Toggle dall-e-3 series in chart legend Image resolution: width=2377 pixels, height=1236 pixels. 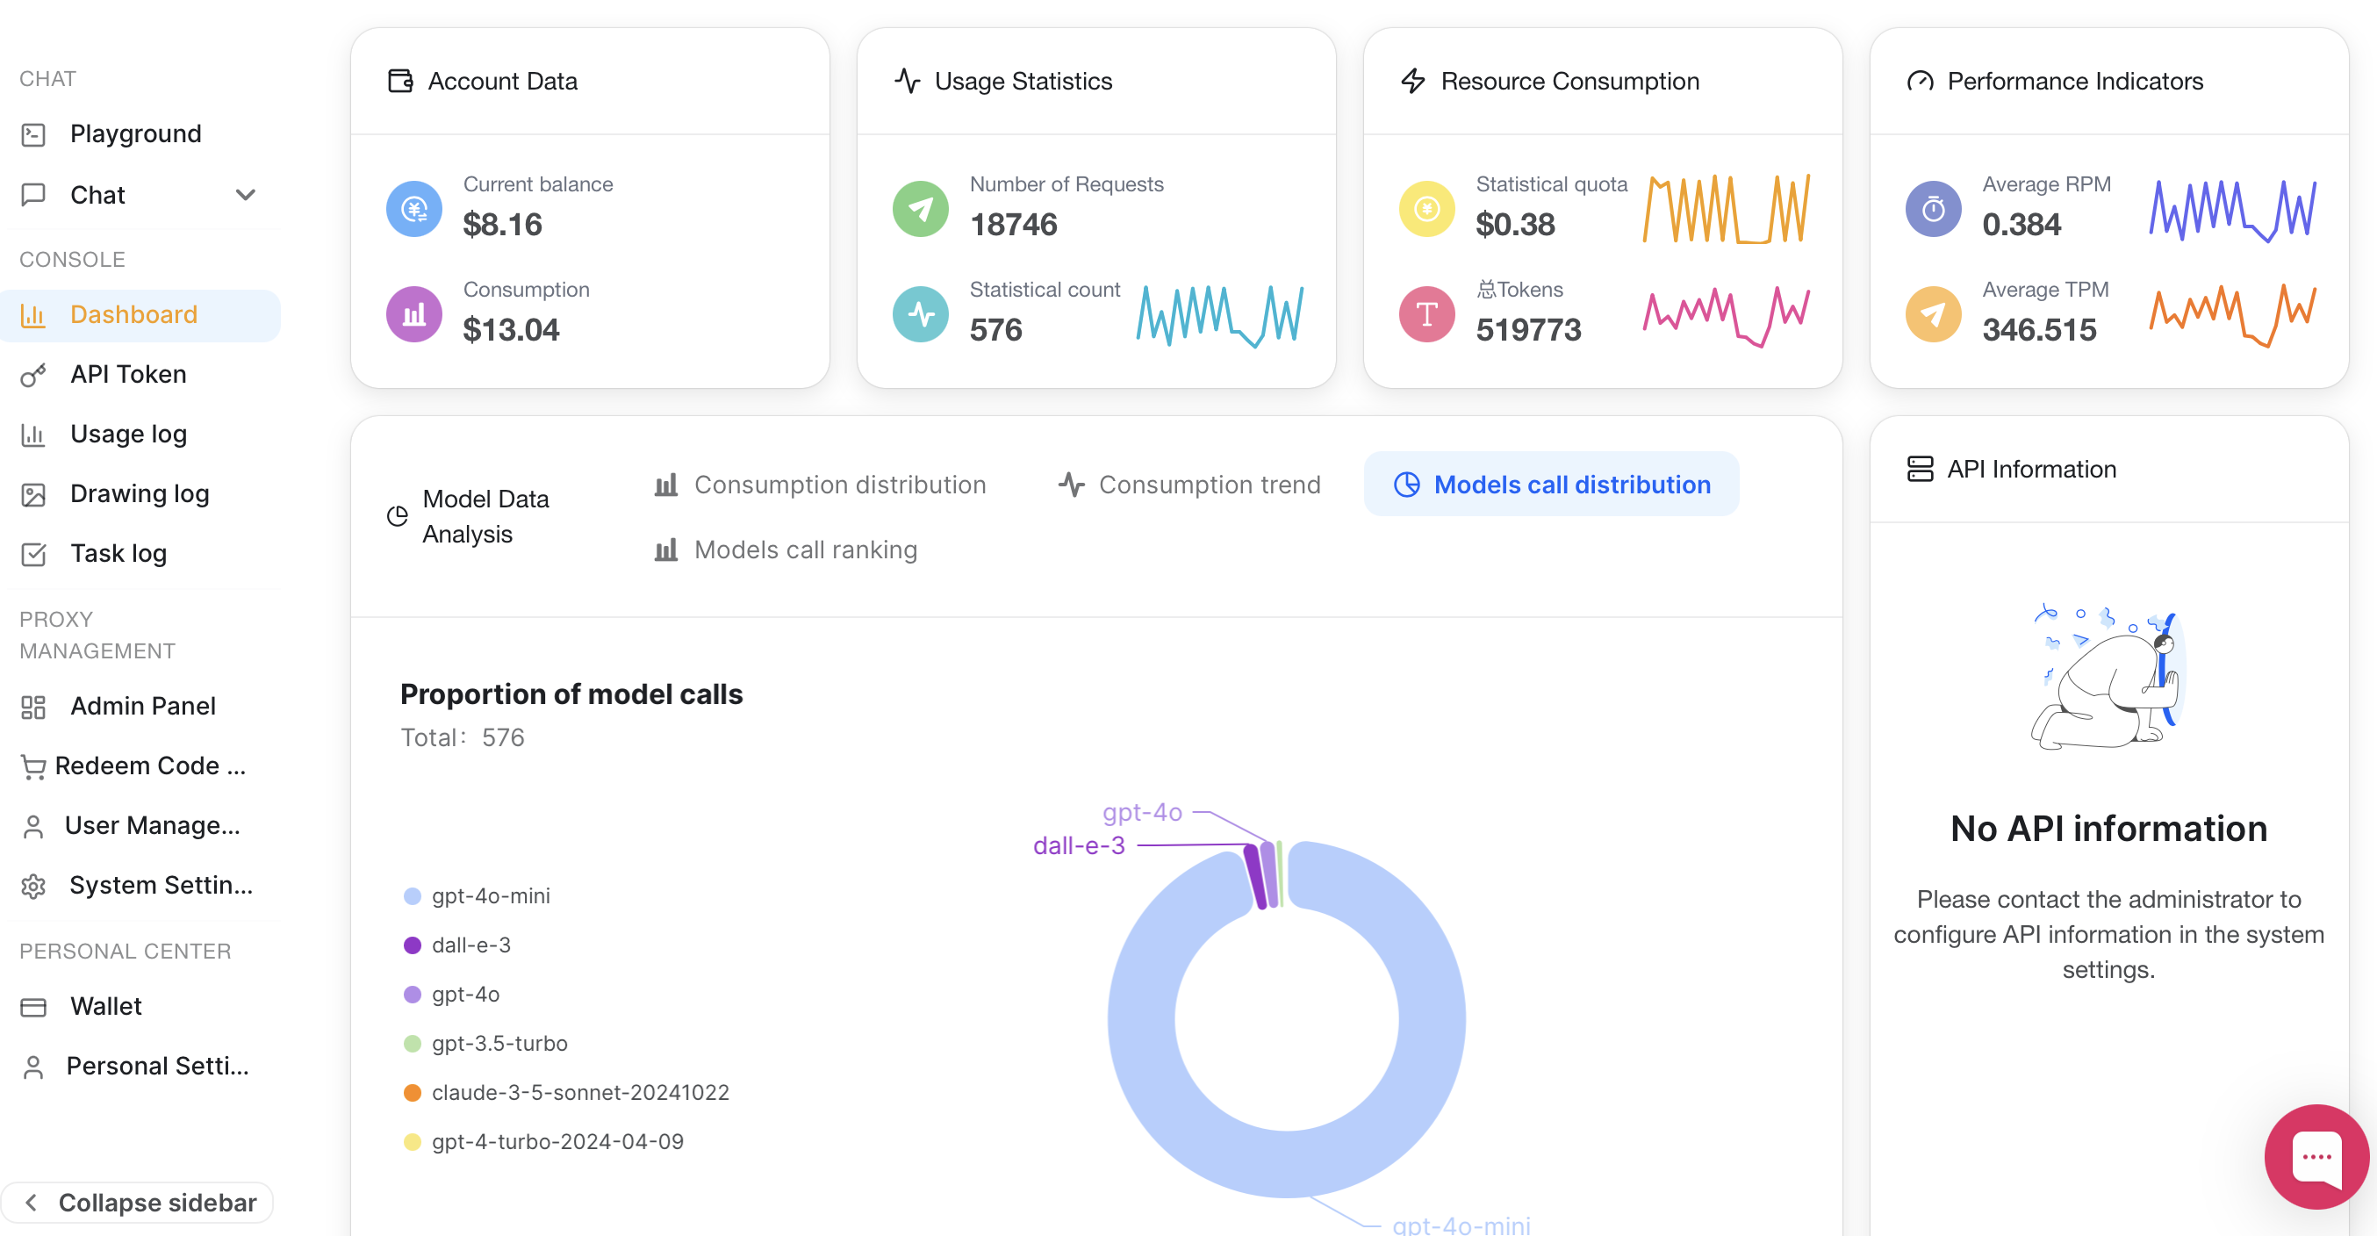pos(470,945)
